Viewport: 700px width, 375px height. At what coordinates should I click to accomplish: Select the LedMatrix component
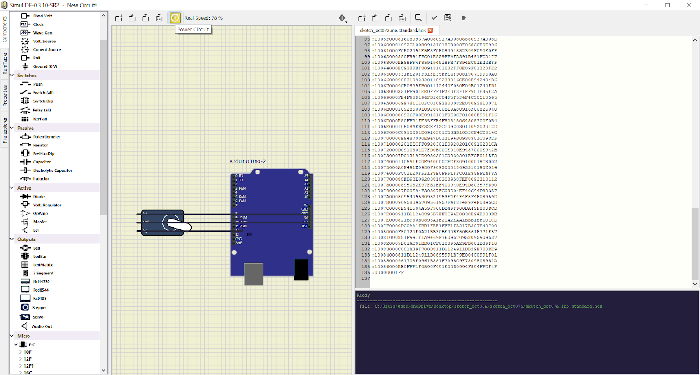tap(43, 265)
